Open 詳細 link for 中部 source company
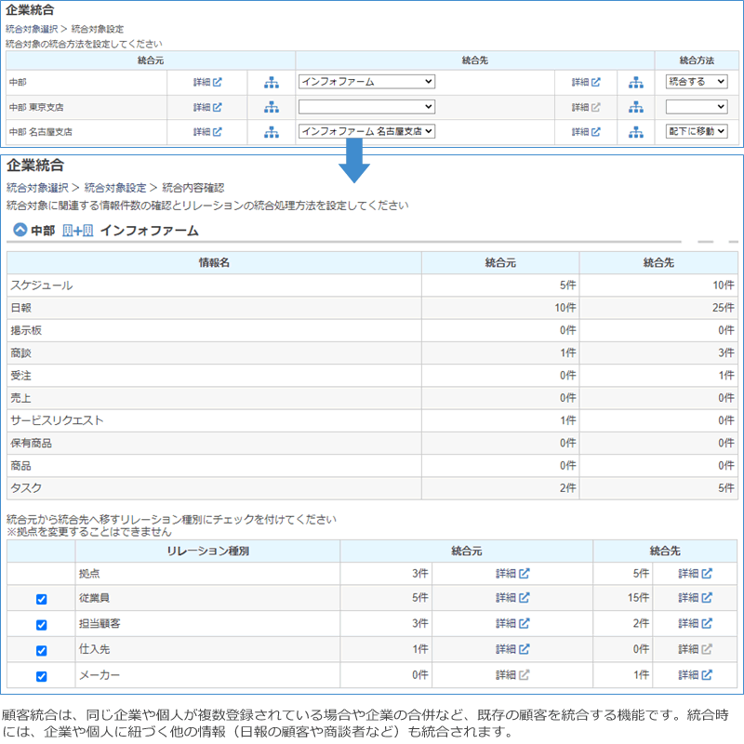The height and width of the screenshot is (744, 744). point(207,82)
